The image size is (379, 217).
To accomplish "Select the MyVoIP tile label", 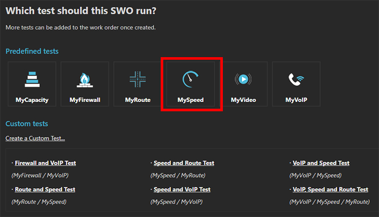I will (x=296, y=100).
